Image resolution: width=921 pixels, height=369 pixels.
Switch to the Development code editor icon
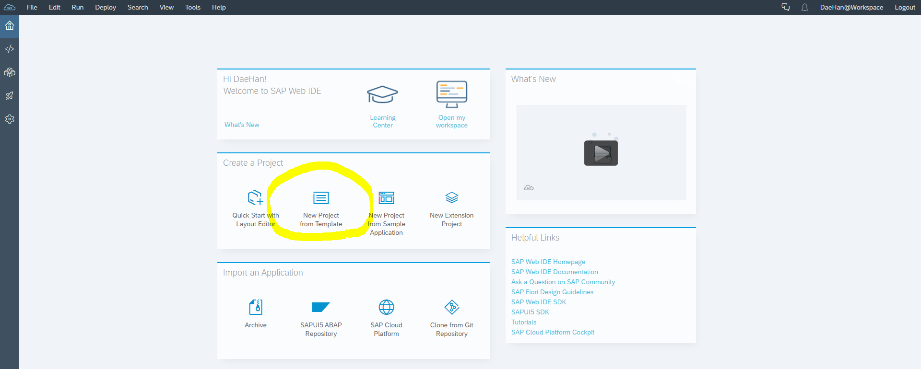(x=10, y=49)
